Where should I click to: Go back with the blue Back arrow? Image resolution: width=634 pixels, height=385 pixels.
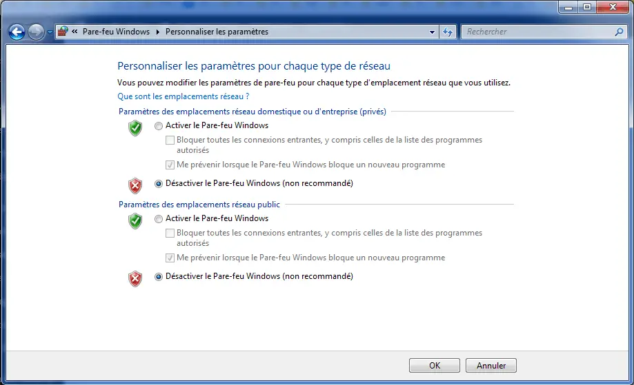pyautogui.click(x=17, y=32)
